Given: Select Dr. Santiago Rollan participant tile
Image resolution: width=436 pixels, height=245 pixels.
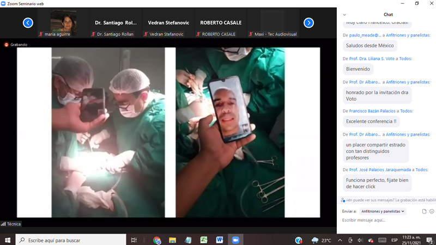Looking at the screenshot, I should [116, 23].
